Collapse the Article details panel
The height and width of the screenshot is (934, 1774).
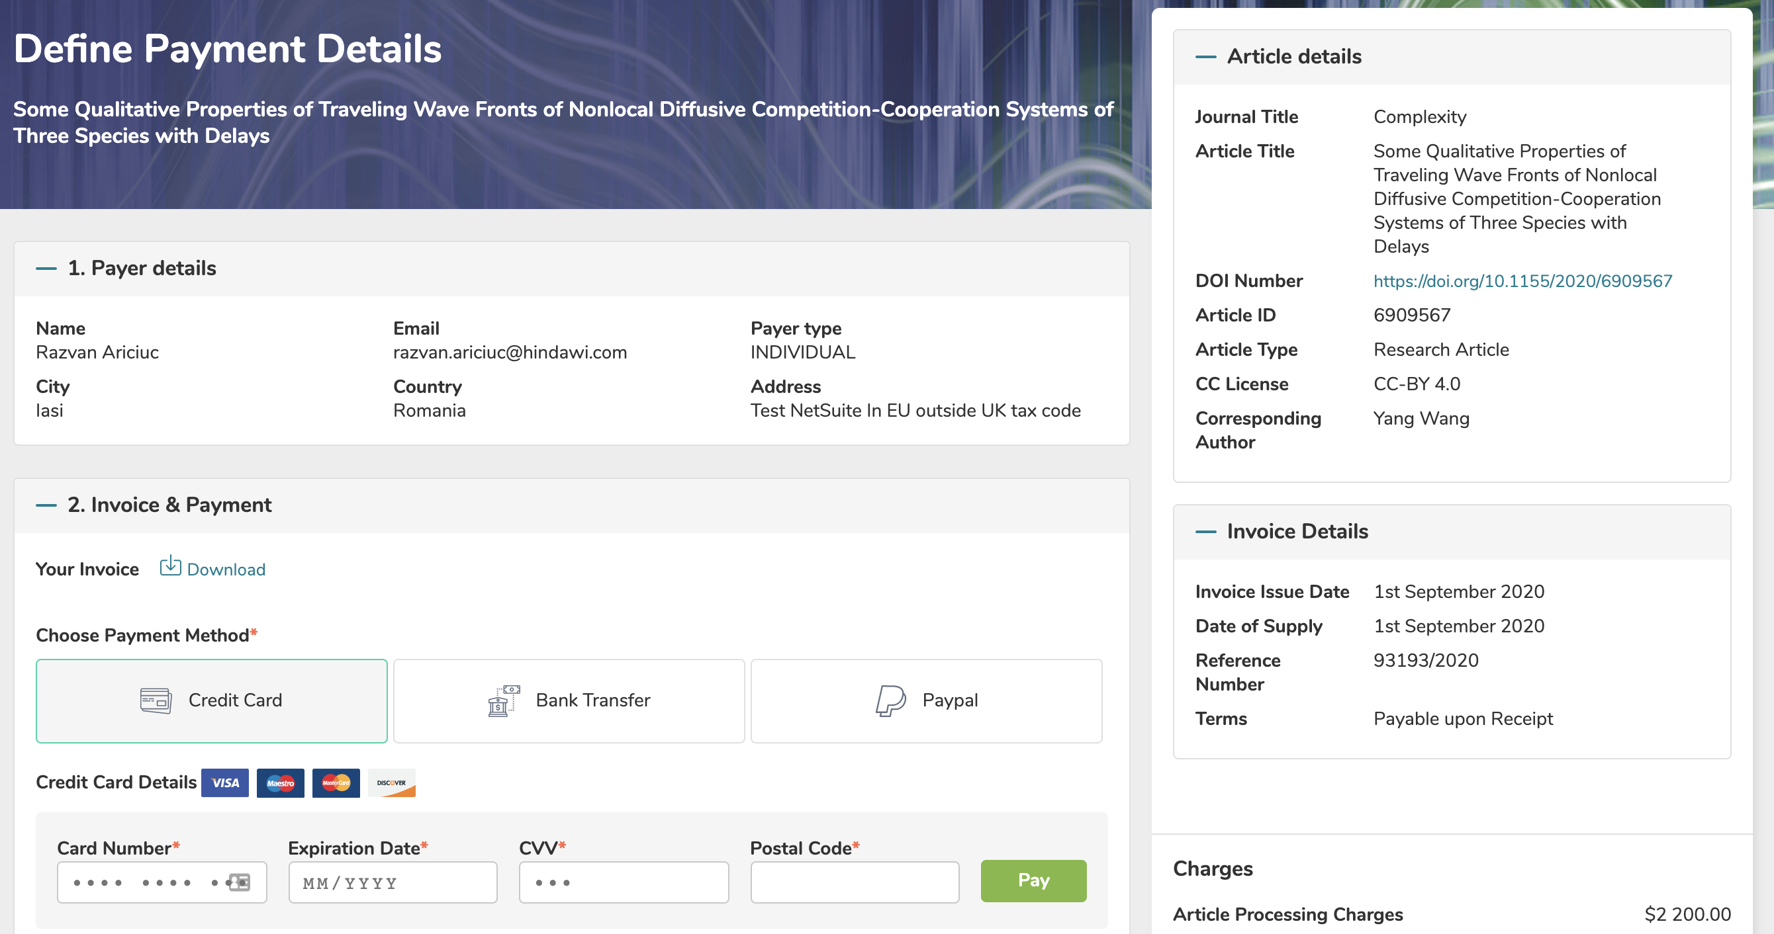click(1206, 56)
